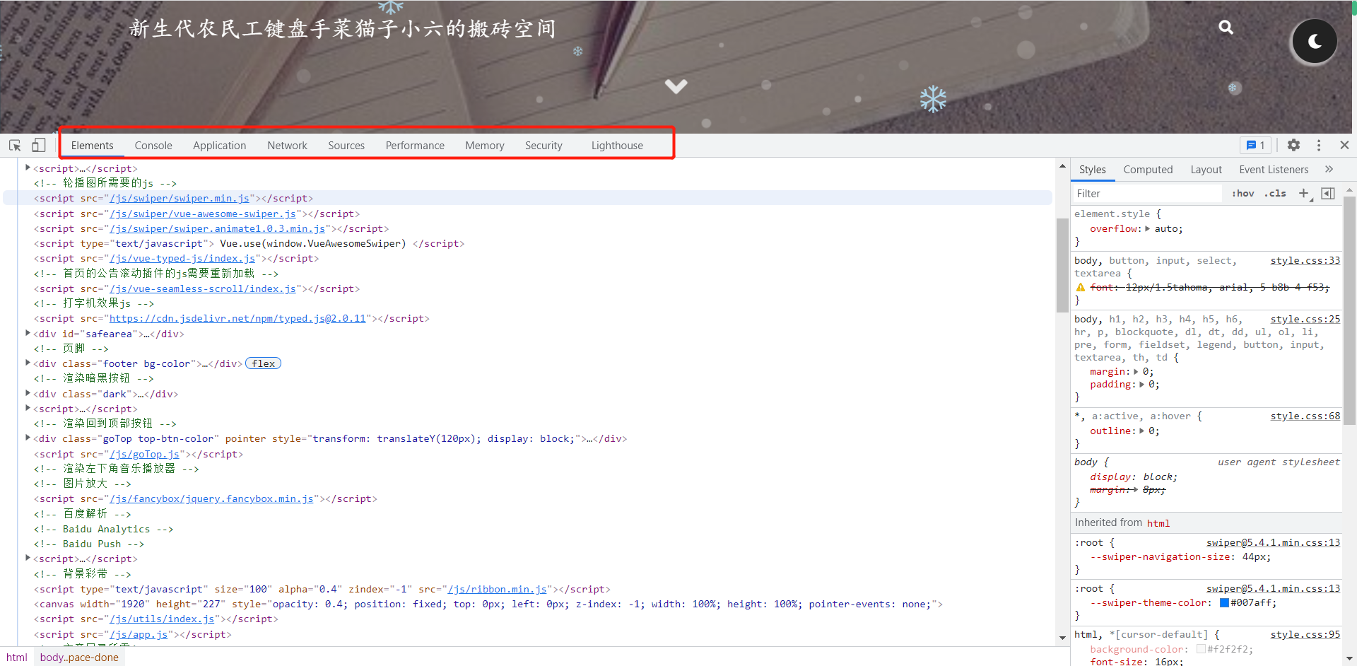Open the style.css:68 source link
1357x666 pixels.
(x=1305, y=416)
